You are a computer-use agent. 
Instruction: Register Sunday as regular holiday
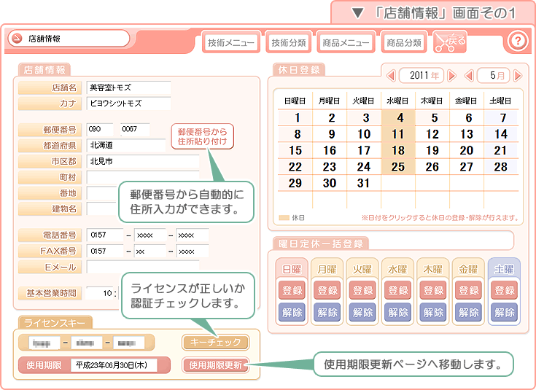click(x=292, y=290)
